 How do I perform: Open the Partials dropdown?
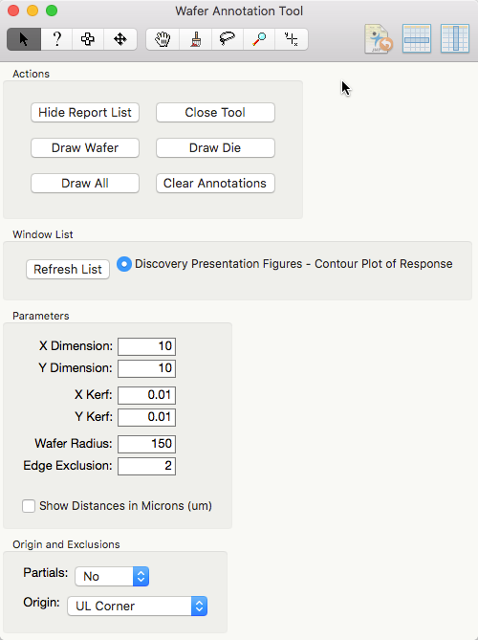point(112,576)
